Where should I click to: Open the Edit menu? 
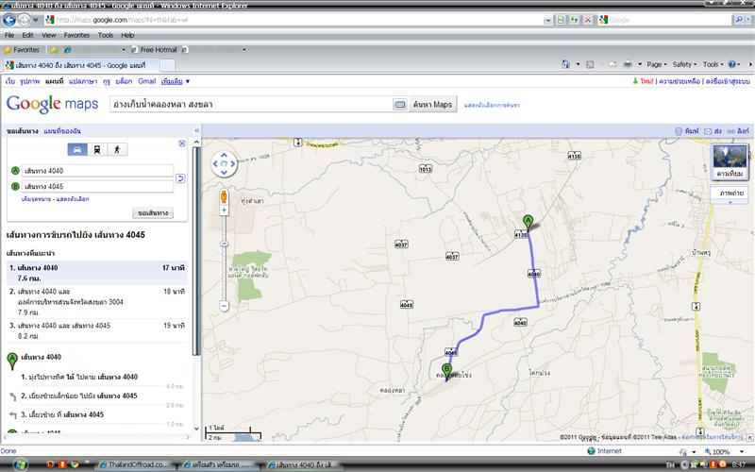(28, 35)
